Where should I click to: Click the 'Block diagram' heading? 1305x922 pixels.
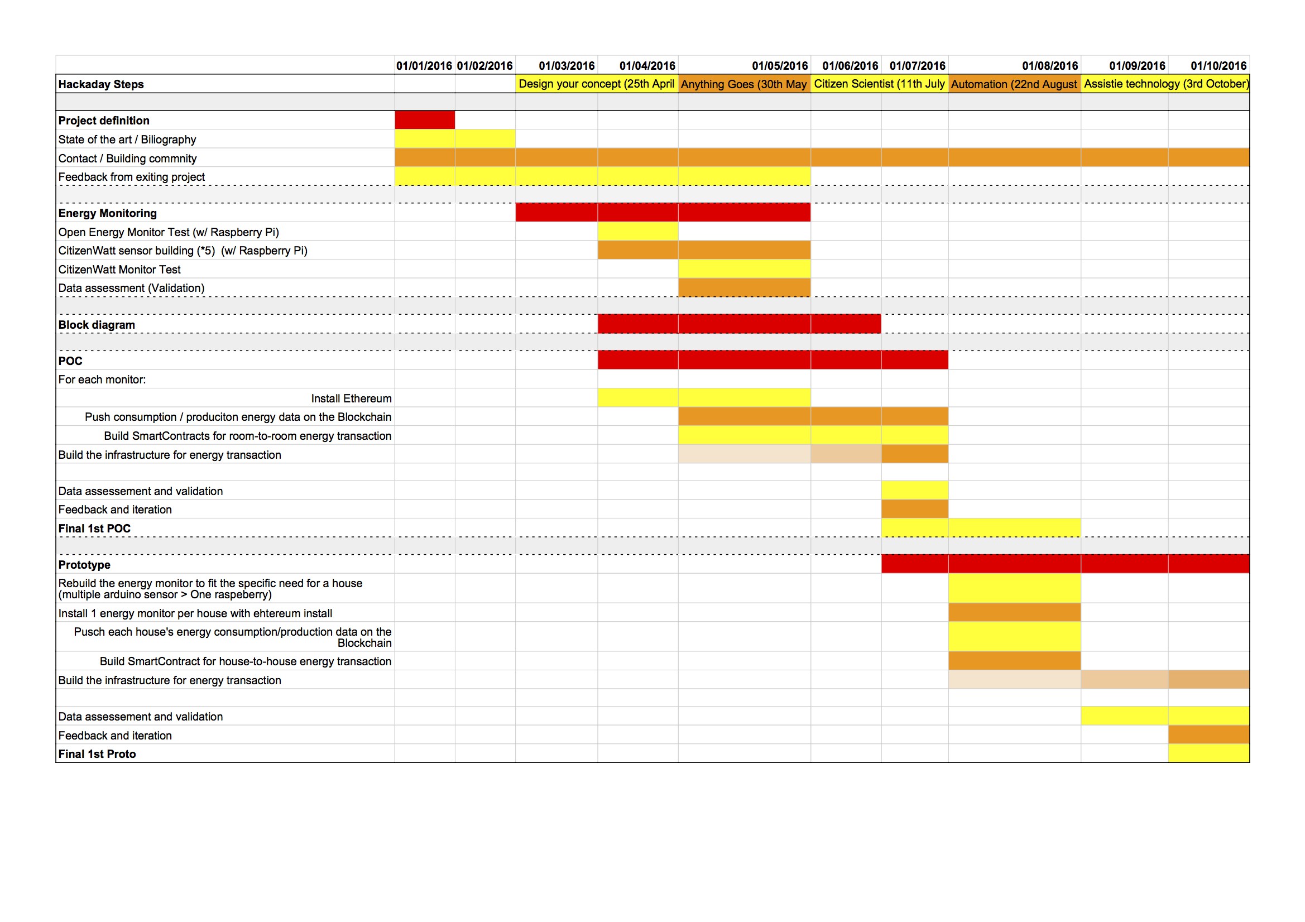pos(97,325)
